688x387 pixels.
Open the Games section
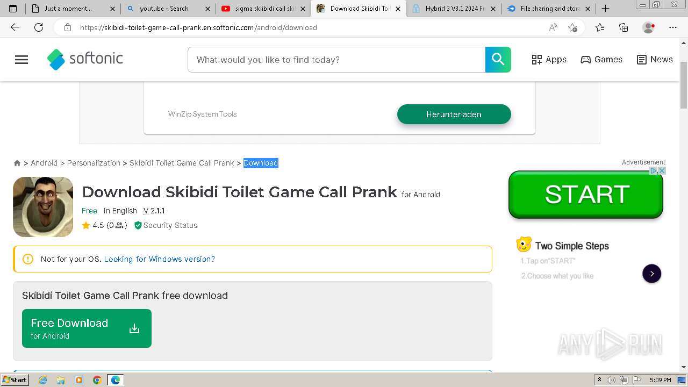[x=601, y=60]
